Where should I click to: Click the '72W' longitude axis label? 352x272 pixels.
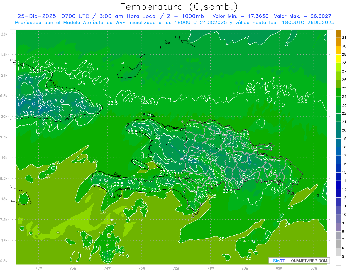(x=176, y=268)
